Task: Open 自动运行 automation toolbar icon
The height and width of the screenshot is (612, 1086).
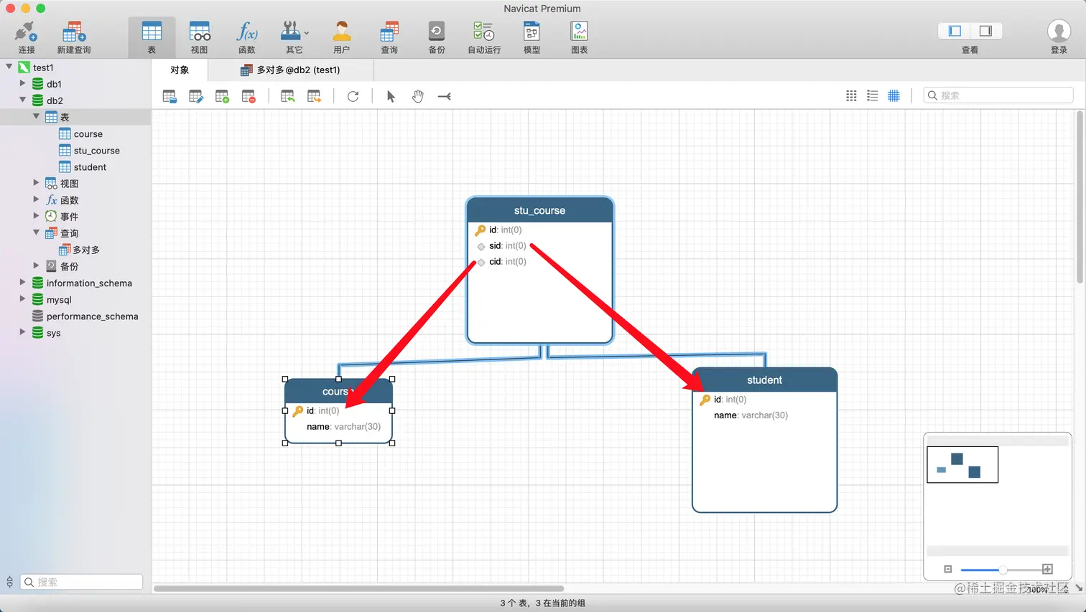Action: [x=484, y=37]
